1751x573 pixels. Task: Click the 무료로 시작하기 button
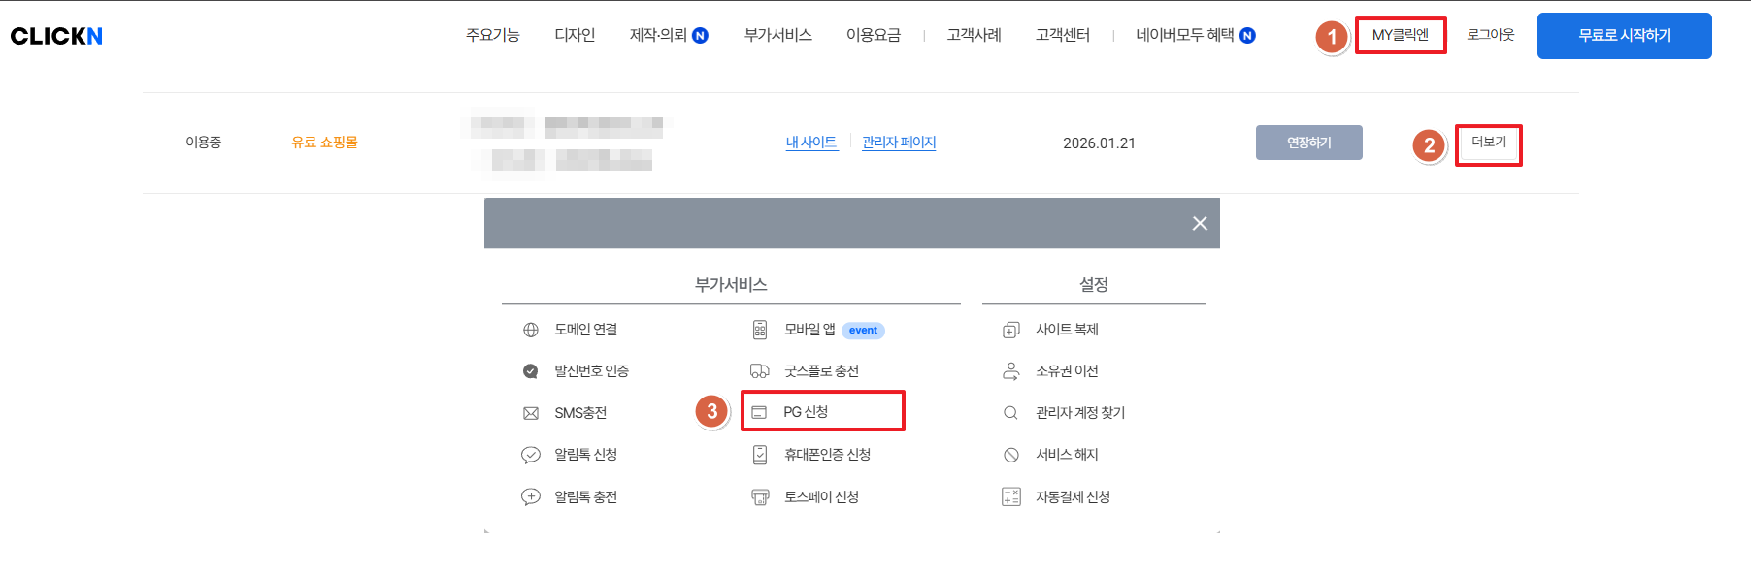1624,36
